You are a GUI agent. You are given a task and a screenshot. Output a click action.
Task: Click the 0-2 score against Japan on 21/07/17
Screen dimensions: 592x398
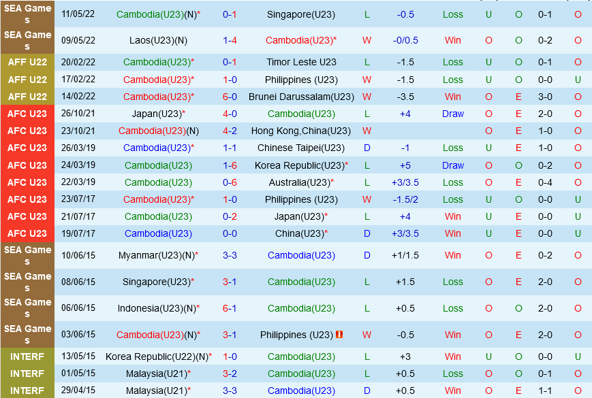(230, 217)
